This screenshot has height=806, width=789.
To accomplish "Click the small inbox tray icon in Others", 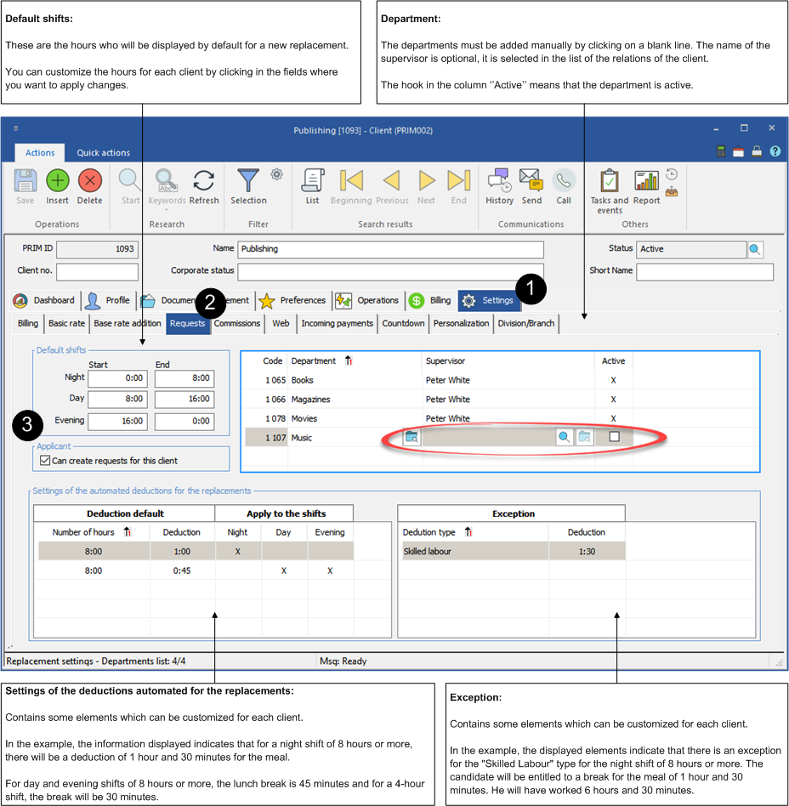I will pyautogui.click(x=672, y=192).
